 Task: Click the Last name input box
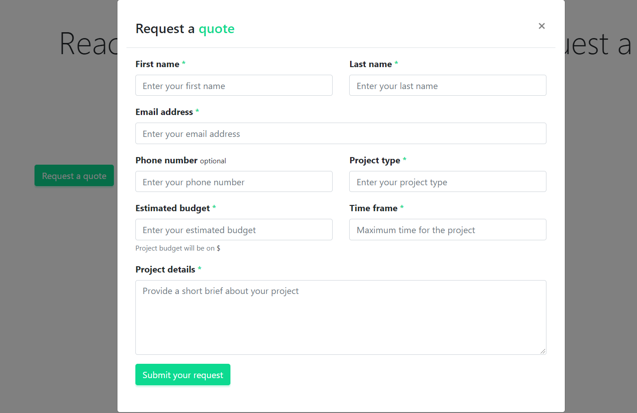(x=447, y=85)
